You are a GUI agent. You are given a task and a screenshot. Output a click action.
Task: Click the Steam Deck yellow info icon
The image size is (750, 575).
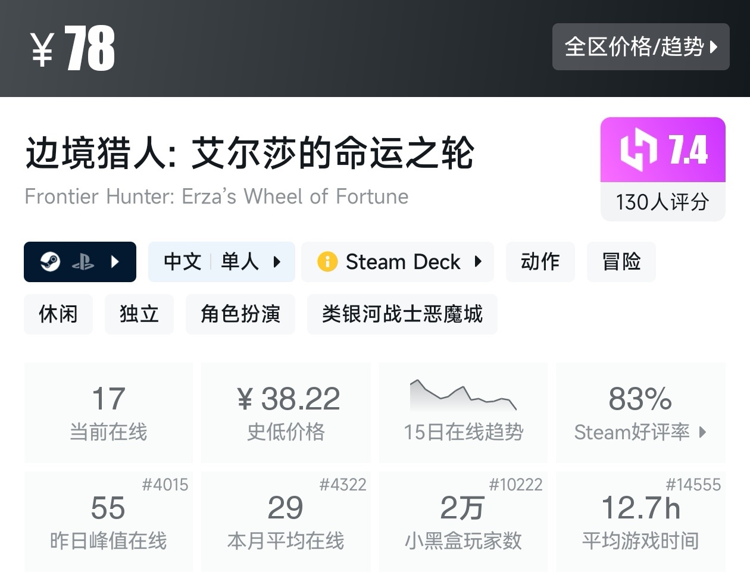click(327, 262)
